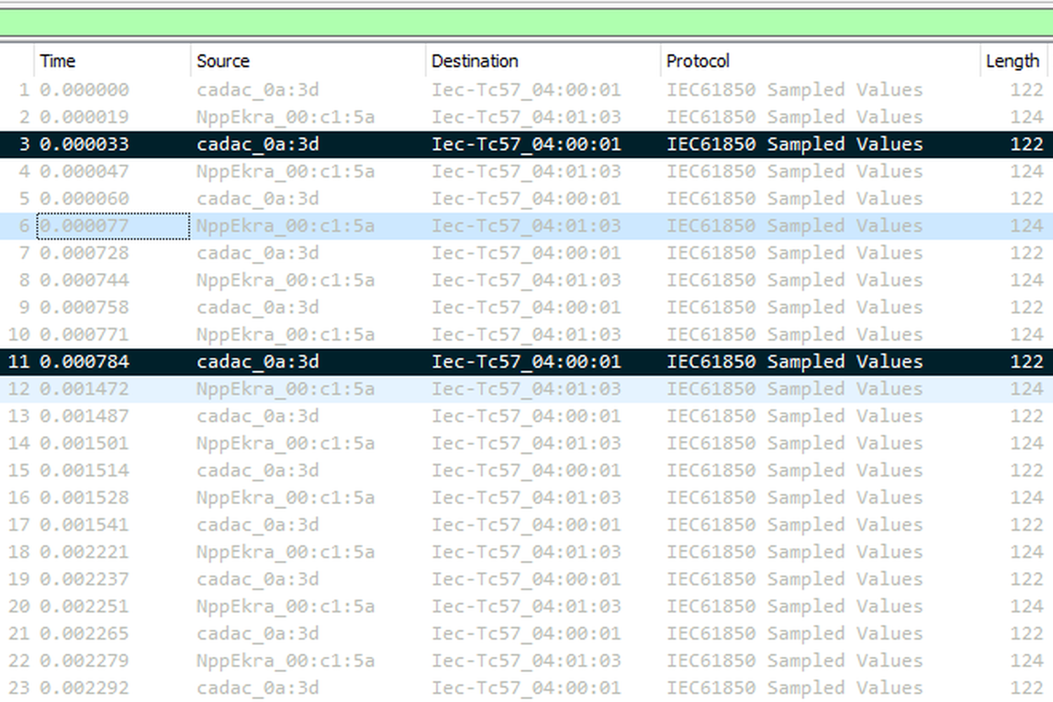
Task: Click the green display filter bar
Action: tap(526, 22)
